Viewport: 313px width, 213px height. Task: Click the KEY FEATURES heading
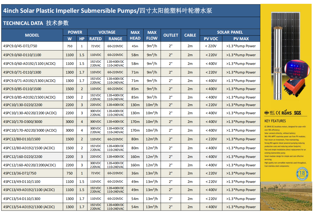click(275, 121)
